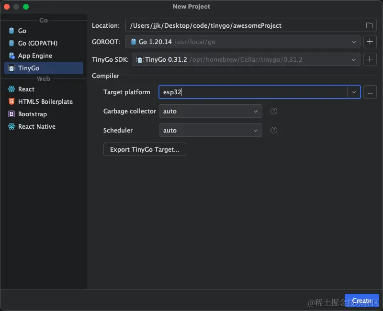
Task: Add a new GOROOT with plus button
Action: pos(370,42)
